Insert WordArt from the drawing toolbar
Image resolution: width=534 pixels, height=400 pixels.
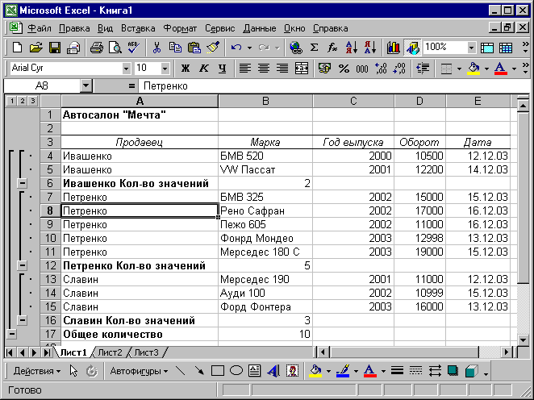273,371
